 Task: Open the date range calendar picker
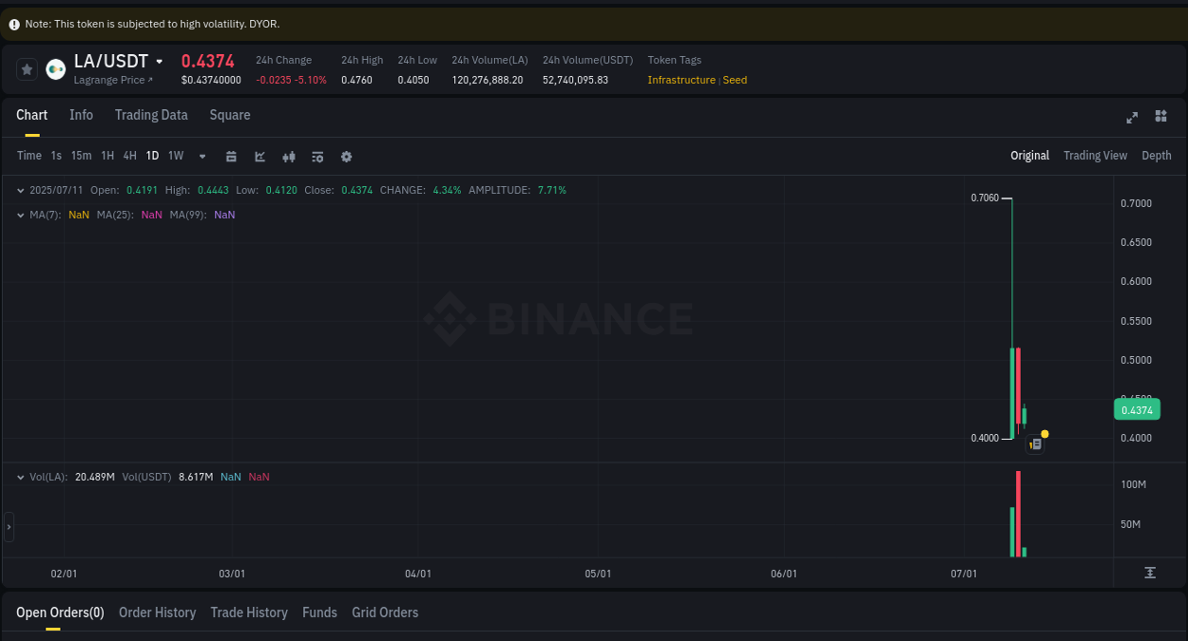click(x=231, y=156)
